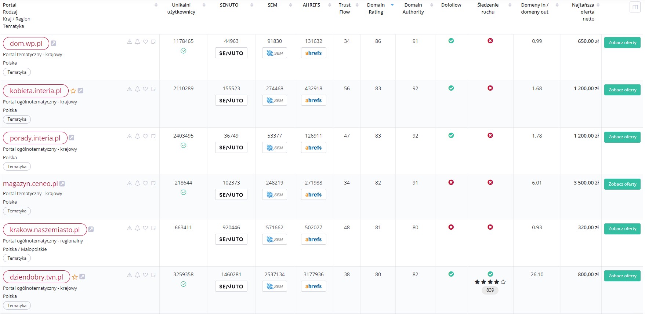Open external link icon next to dom.wp.pl
The width and height of the screenshot is (645, 314).
53,43
